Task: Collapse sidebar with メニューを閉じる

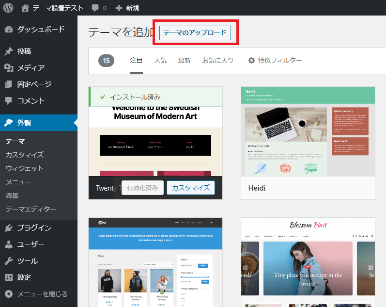Action: click(x=42, y=294)
